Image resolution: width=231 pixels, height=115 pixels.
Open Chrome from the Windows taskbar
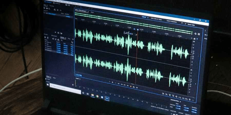pyautogui.click(x=98, y=96)
